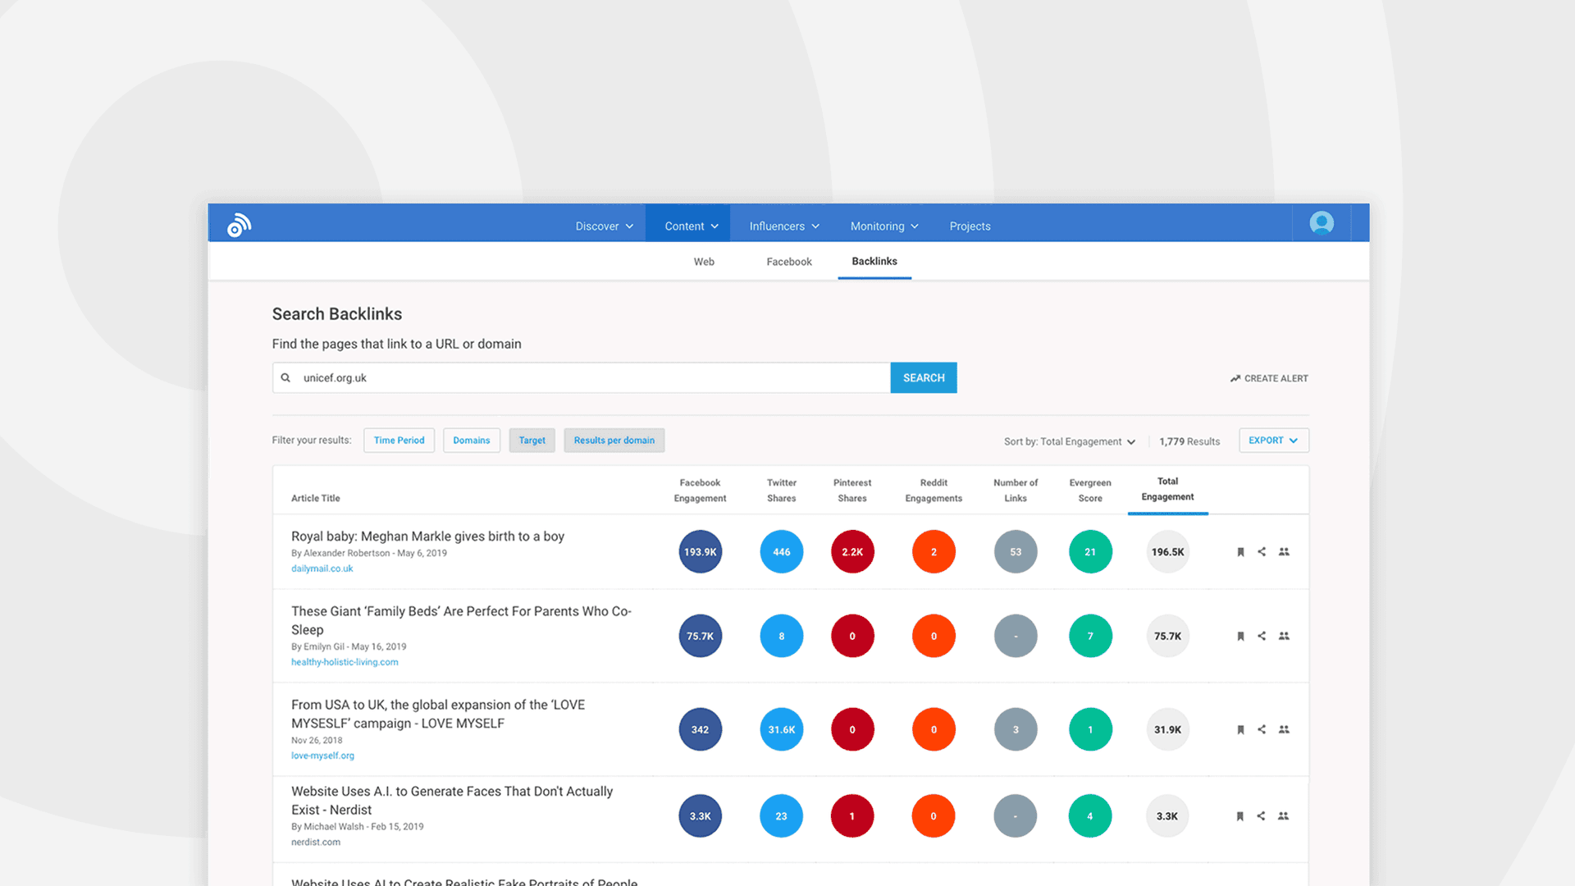Bookmark the Family Beds article
This screenshot has width=1575, height=886.
click(x=1240, y=637)
